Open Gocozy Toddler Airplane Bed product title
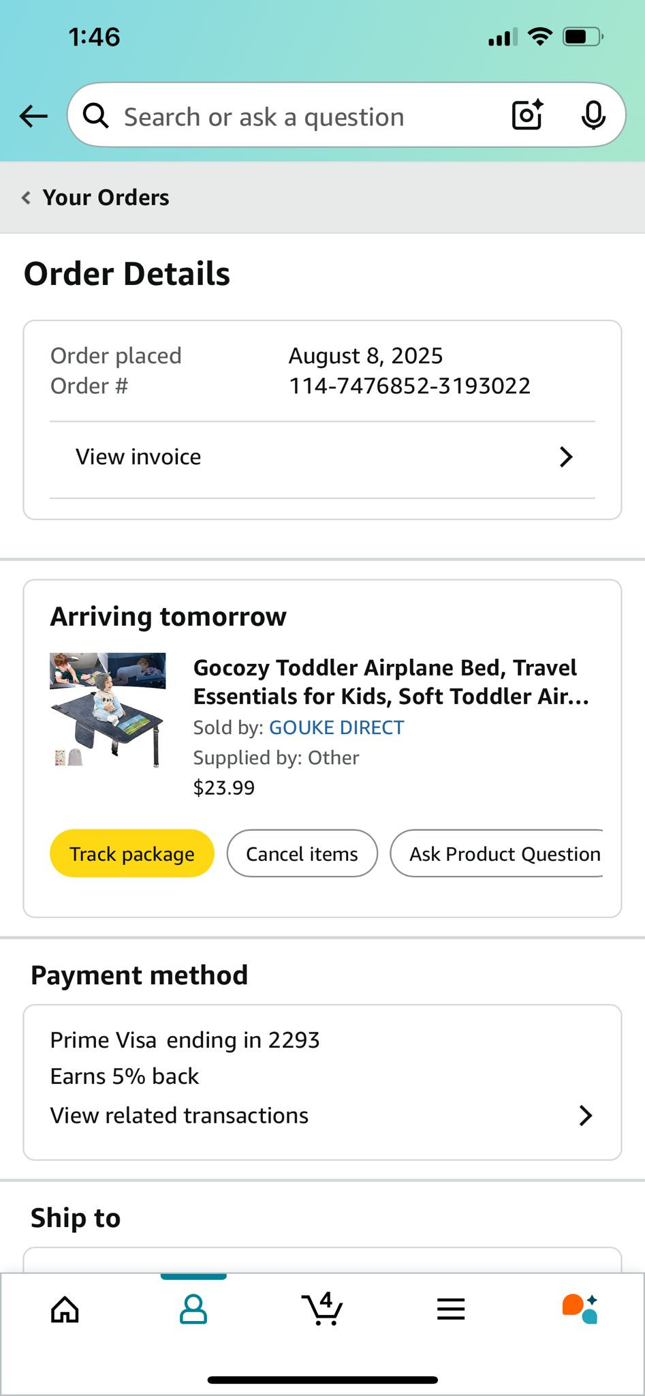 pos(390,682)
